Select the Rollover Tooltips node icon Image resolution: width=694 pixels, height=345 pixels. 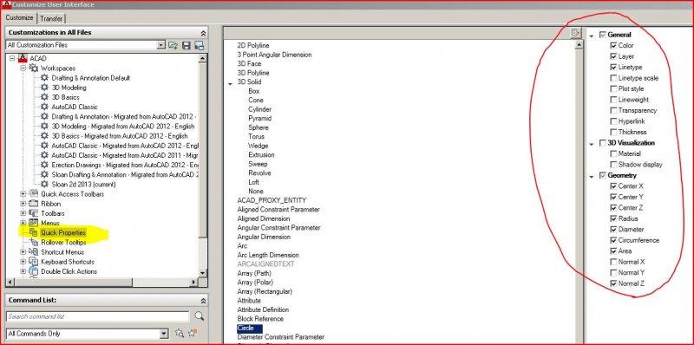(34, 242)
